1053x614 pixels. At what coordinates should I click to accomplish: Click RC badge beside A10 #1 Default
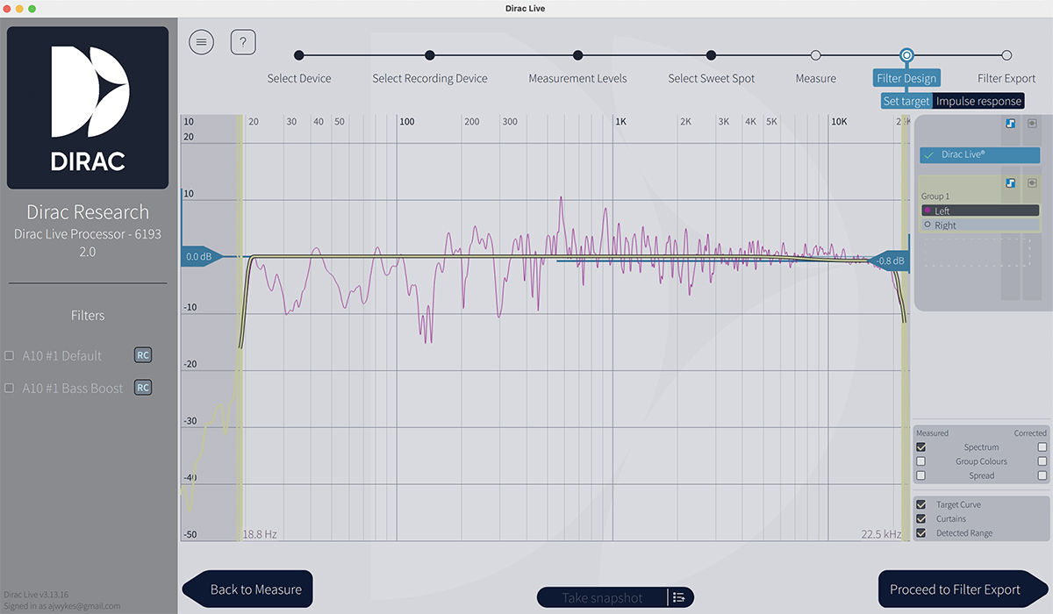[143, 355]
